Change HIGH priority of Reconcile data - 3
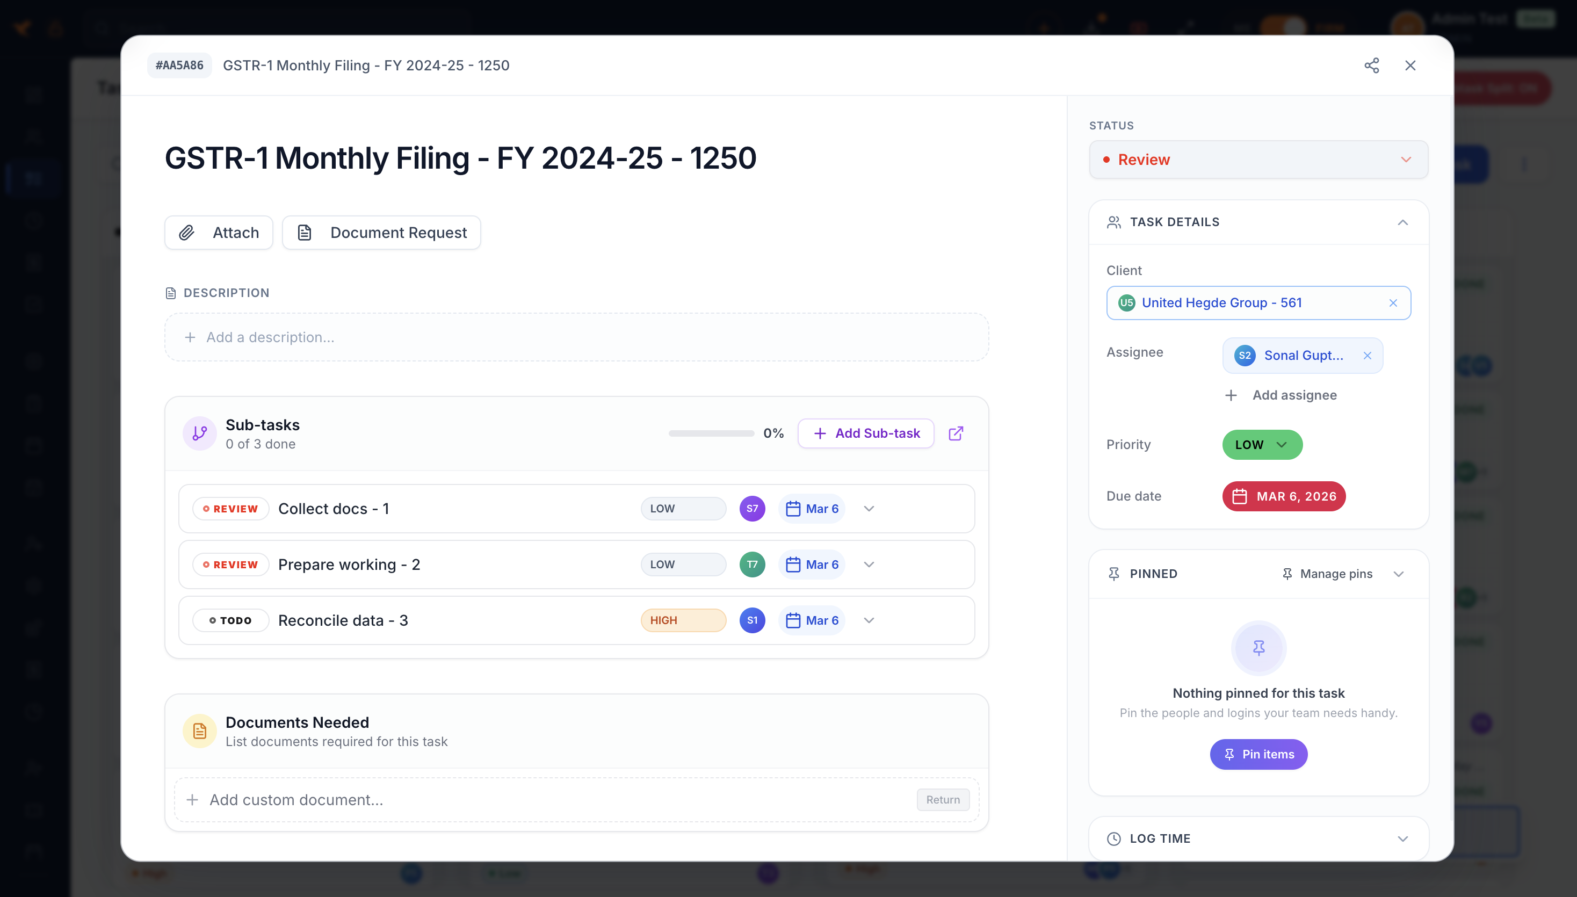 point(683,620)
